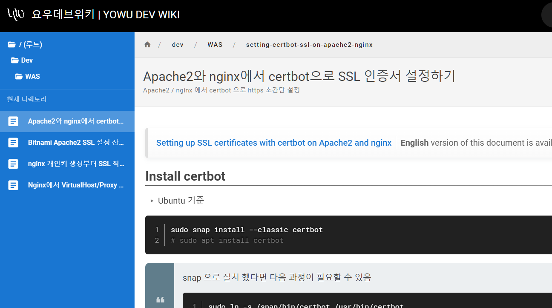Click the sudo snap install --classic certbot line
Viewport: 552px width, 308px height.
coord(247,230)
